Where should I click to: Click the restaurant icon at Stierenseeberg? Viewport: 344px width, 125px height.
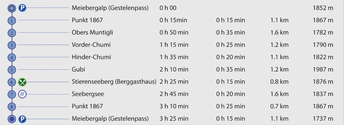pos(22,82)
